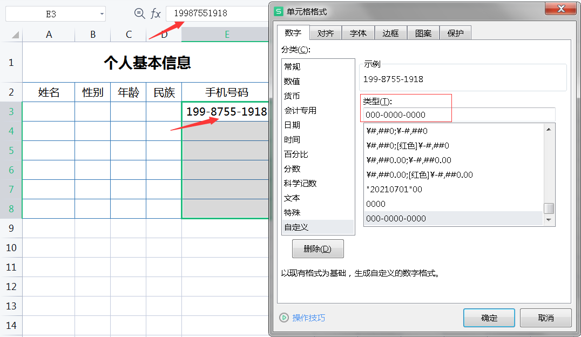This screenshot has width=581, height=337.
Task: Choose format ¥#,##0.00;[红色]¥-#,##0.00
Action: [x=454, y=174]
